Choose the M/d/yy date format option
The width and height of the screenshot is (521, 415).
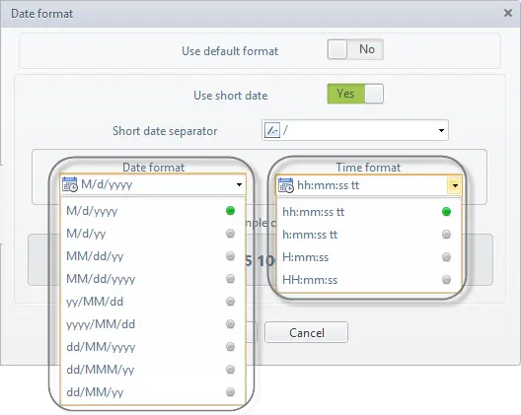click(153, 234)
